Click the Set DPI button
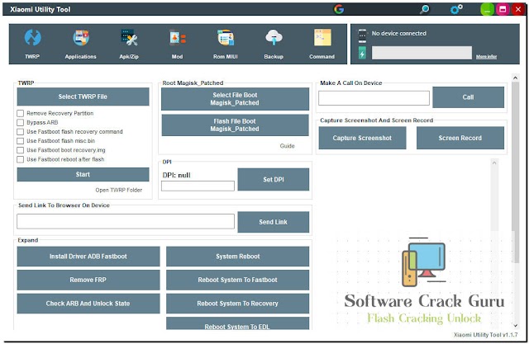This screenshot has height=344, width=529. coord(274,179)
